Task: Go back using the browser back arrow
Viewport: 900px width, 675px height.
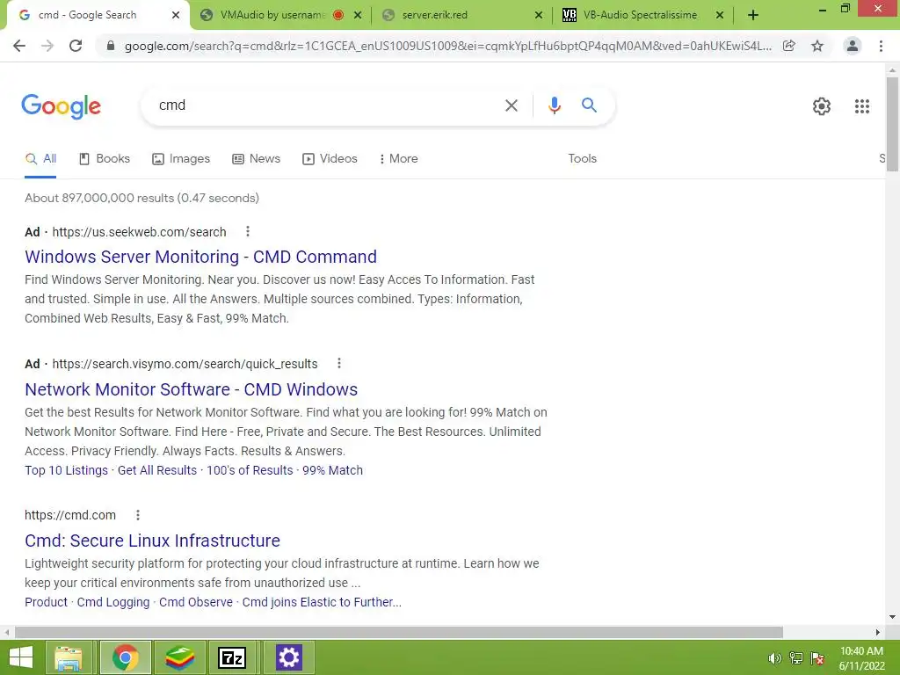Action: (19, 46)
